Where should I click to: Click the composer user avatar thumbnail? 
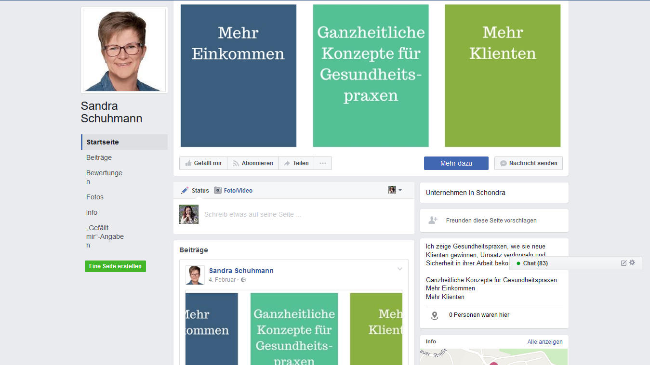(x=189, y=214)
